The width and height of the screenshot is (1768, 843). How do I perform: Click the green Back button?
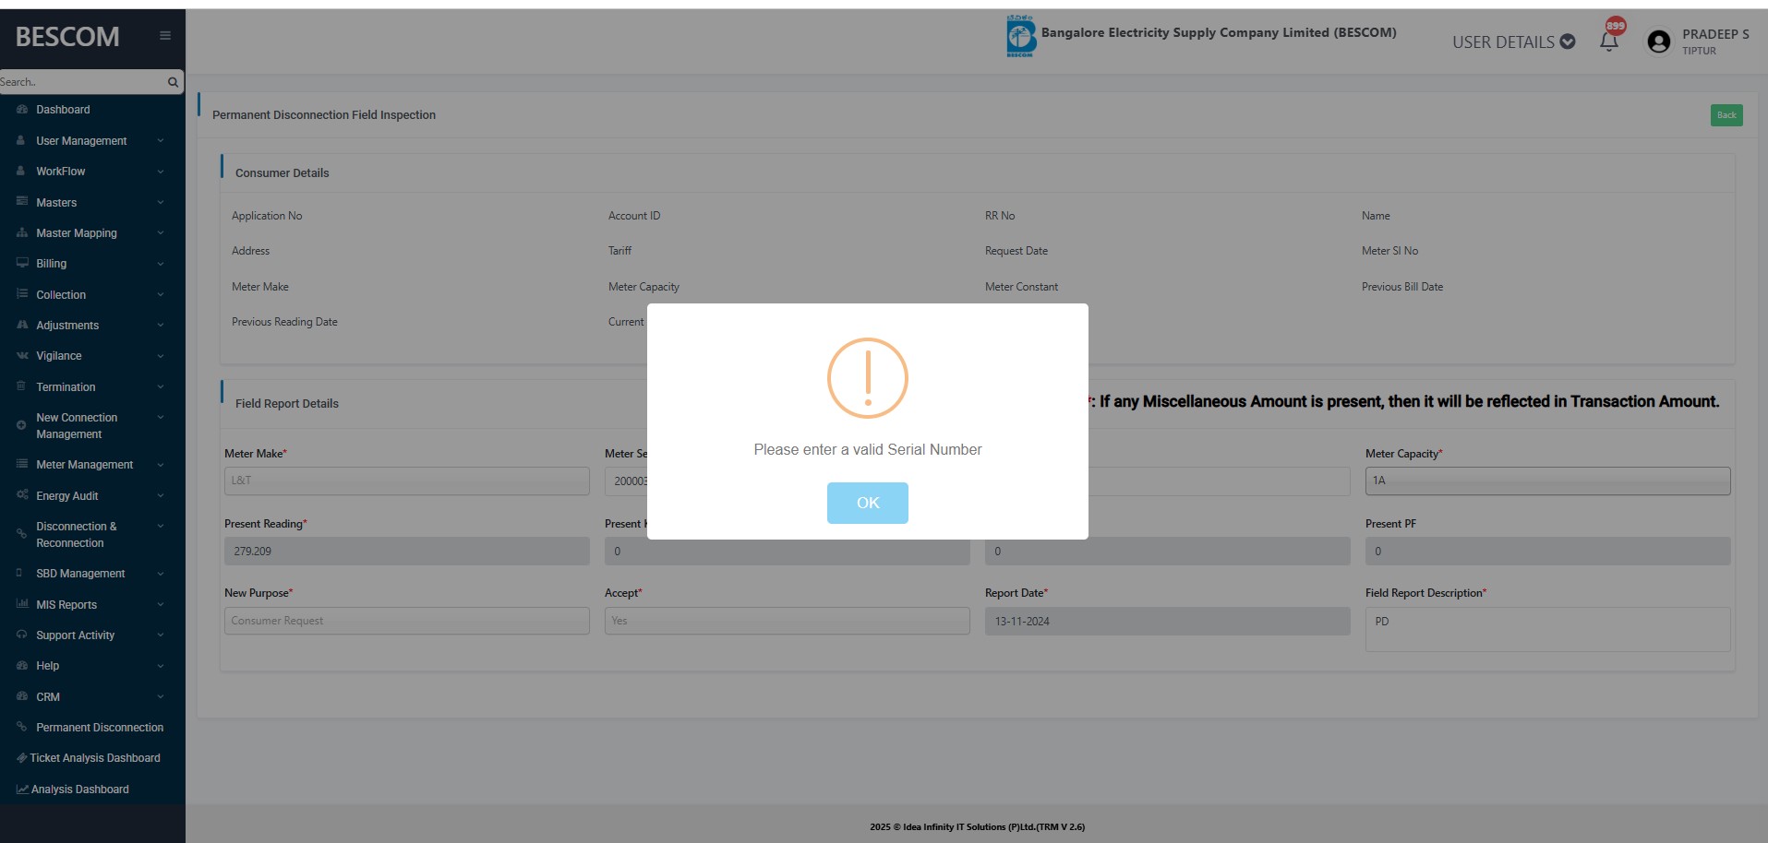1726,115
